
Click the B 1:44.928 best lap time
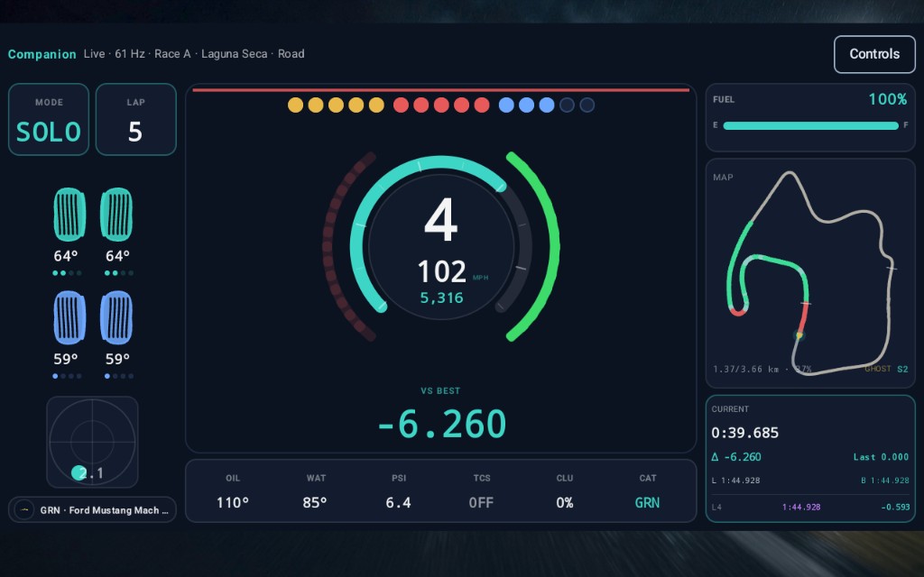[885, 481]
